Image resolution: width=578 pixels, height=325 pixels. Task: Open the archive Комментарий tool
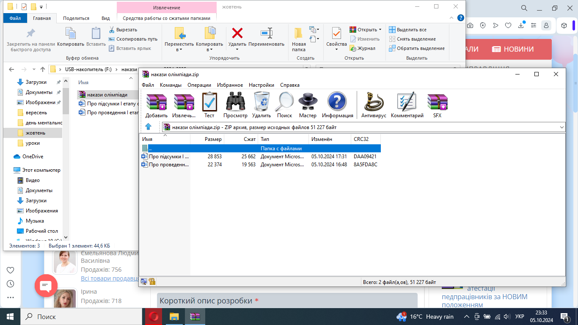(x=407, y=105)
